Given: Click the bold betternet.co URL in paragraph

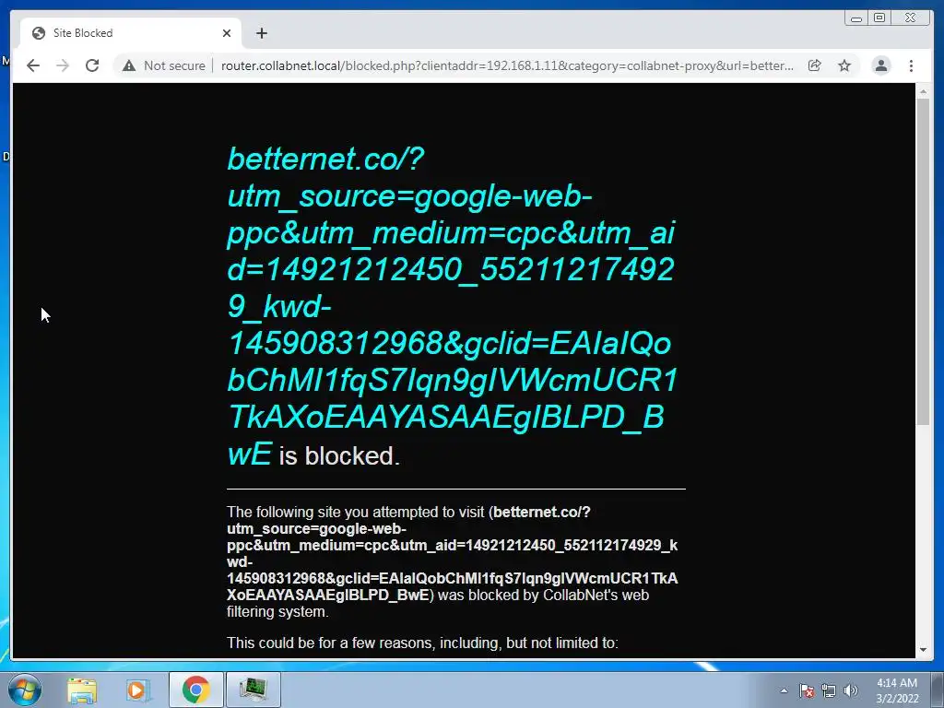Looking at the screenshot, I should tap(452, 553).
